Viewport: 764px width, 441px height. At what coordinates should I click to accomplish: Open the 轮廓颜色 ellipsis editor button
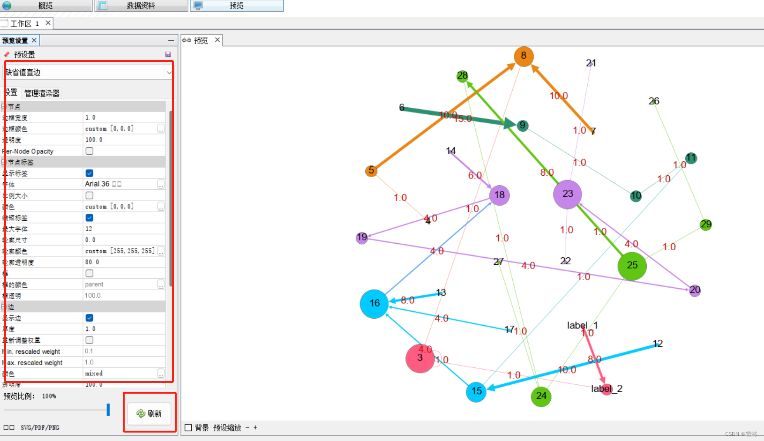[161, 251]
